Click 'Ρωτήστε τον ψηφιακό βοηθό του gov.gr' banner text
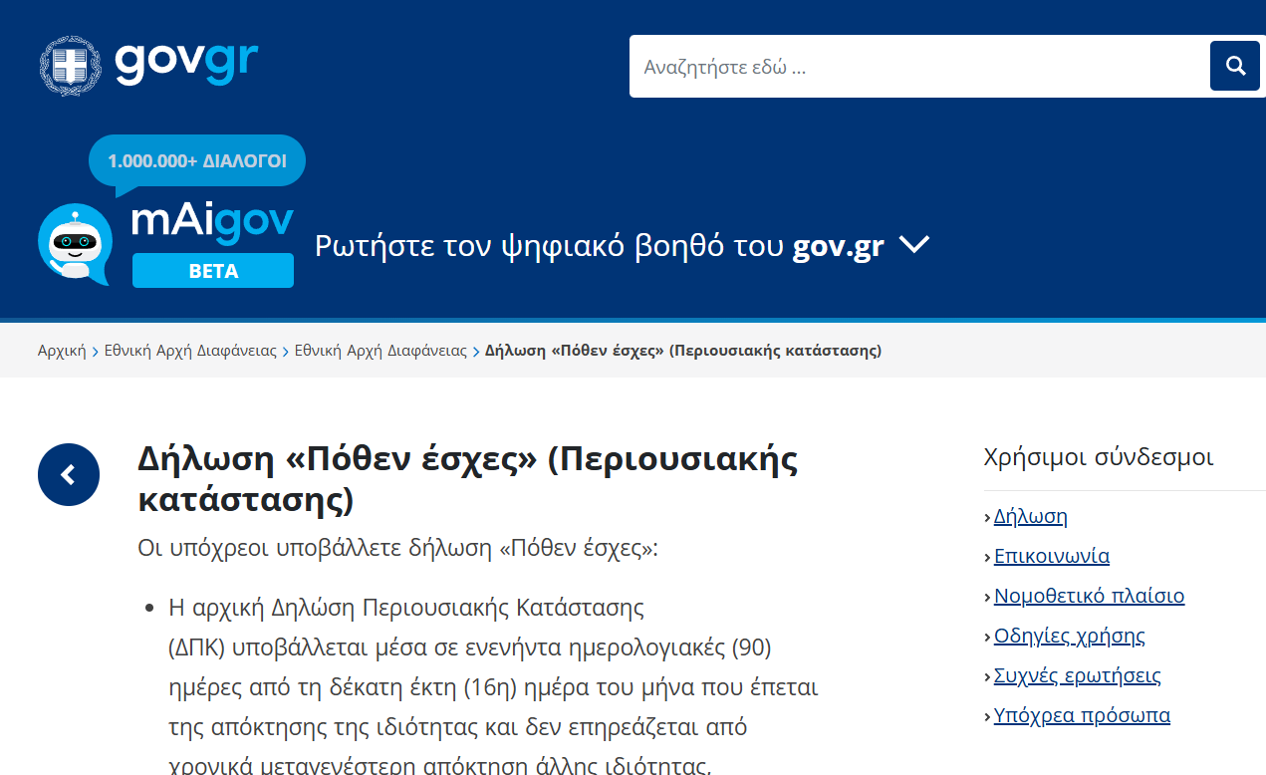The height and width of the screenshot is (775, 1266). (x=599, y=246)
